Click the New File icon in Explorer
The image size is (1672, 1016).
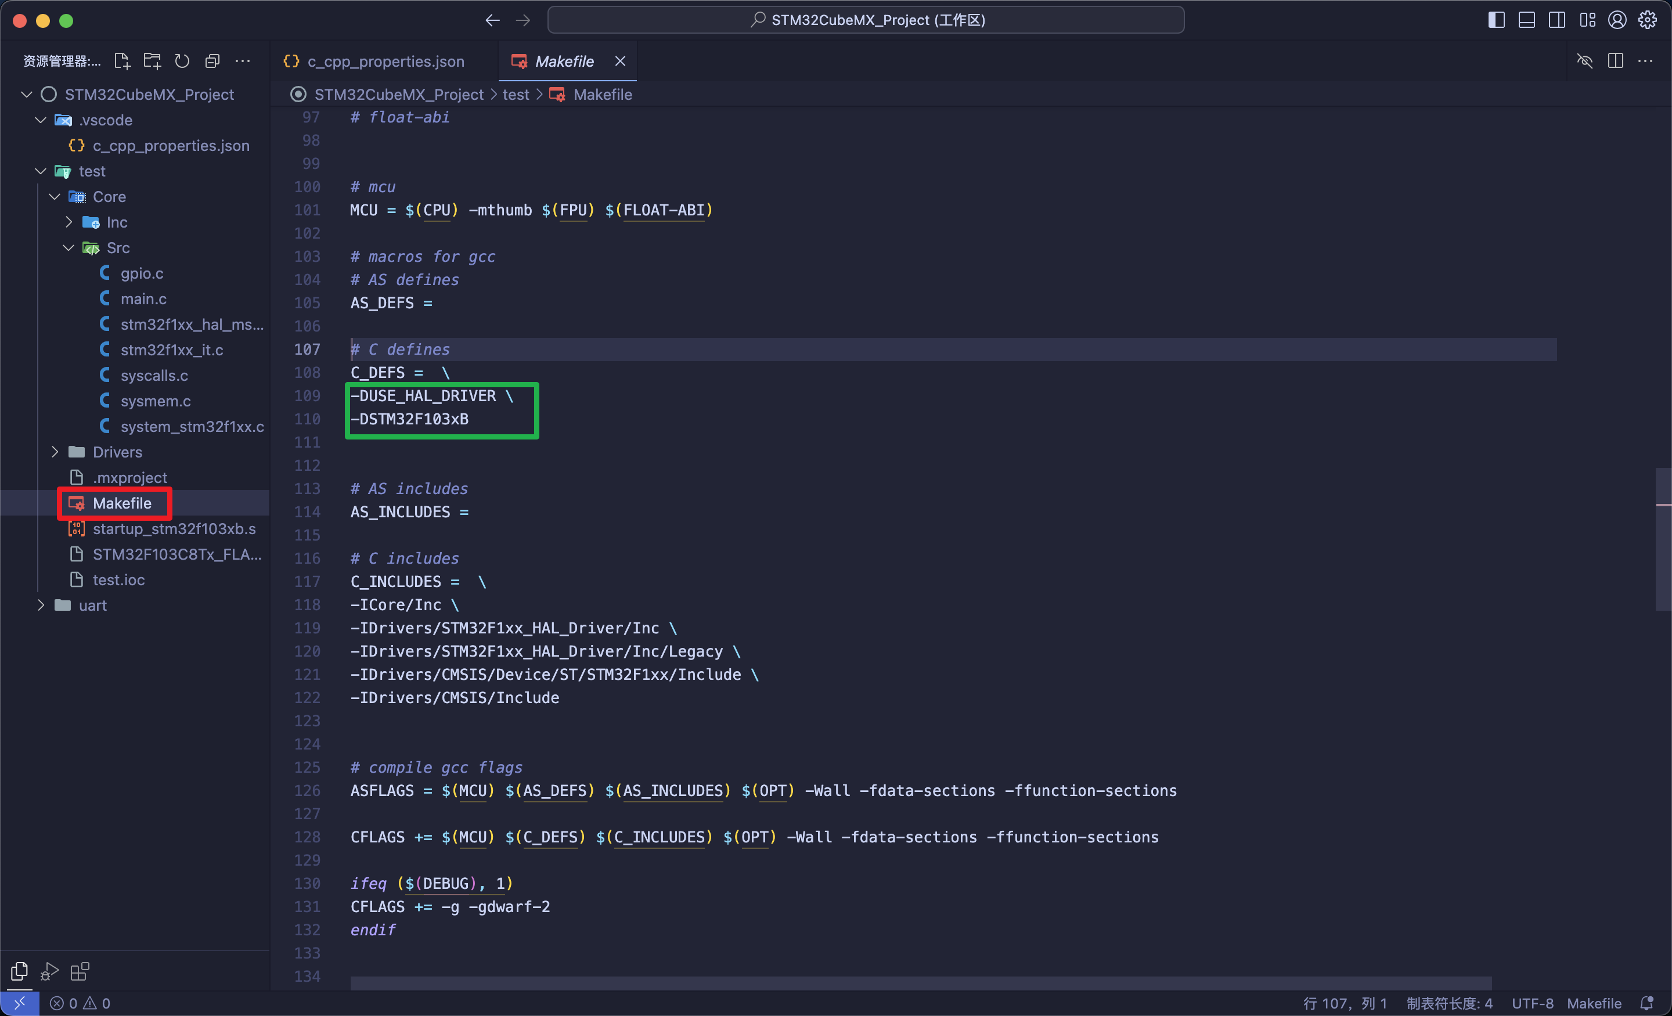pos(122,60)
